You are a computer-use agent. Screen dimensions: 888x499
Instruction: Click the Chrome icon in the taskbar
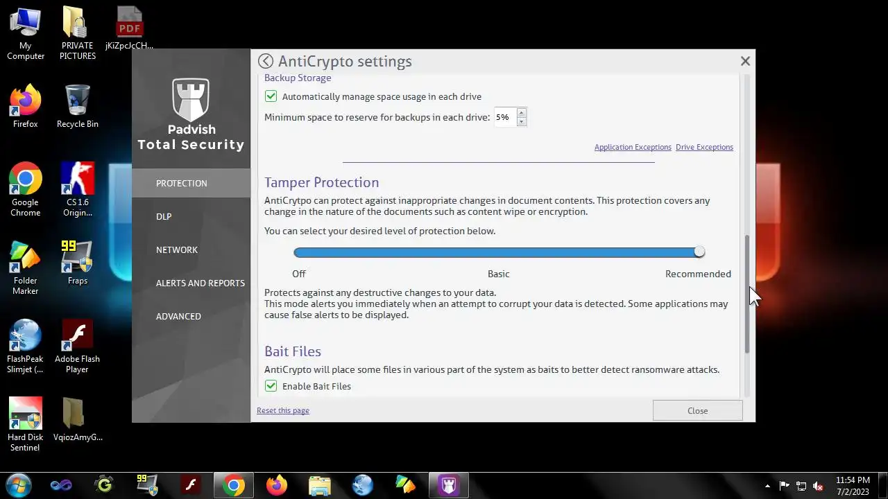point(234,485)
